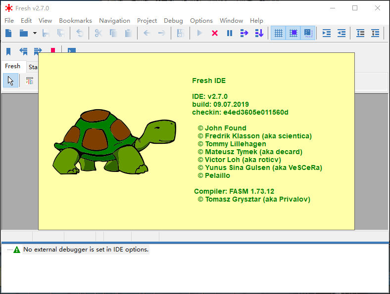Open the Project menu
The width and height of the screenshot is (390, 294).
[147, 20]
